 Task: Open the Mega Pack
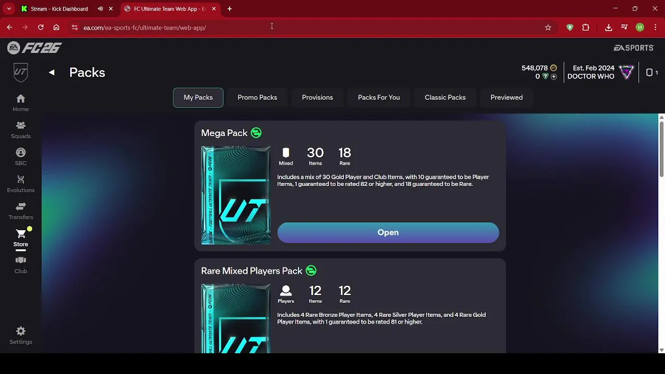click(x=388, y=233)
